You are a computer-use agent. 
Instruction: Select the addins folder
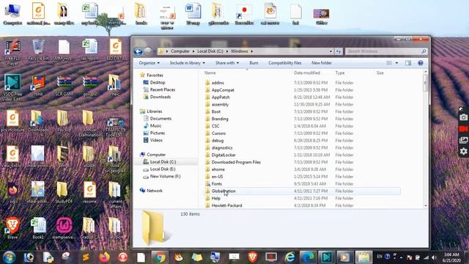point(218,83)
